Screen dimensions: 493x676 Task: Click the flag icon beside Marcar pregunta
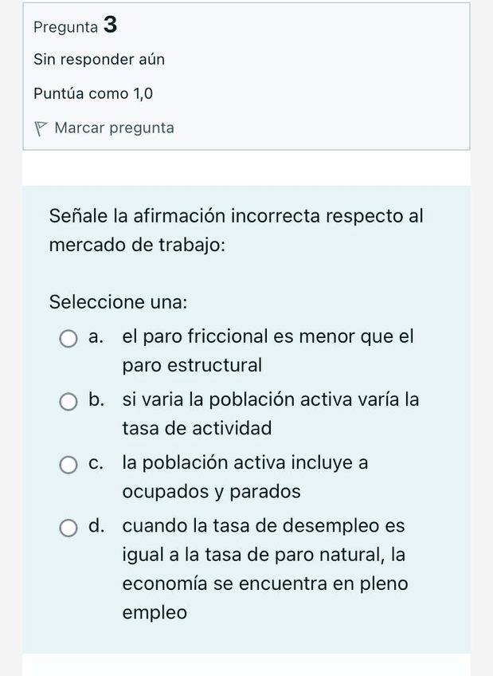click(41, 128)
